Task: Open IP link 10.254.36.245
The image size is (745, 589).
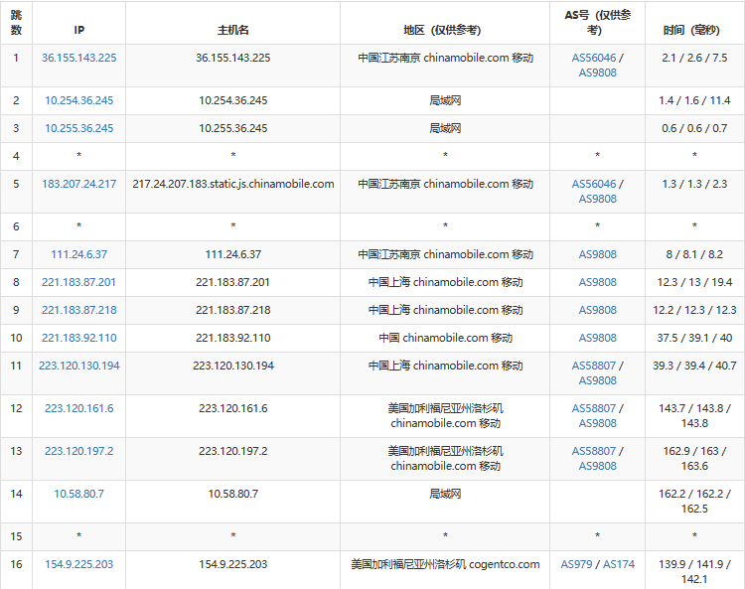Action: (x=78, y=100)
